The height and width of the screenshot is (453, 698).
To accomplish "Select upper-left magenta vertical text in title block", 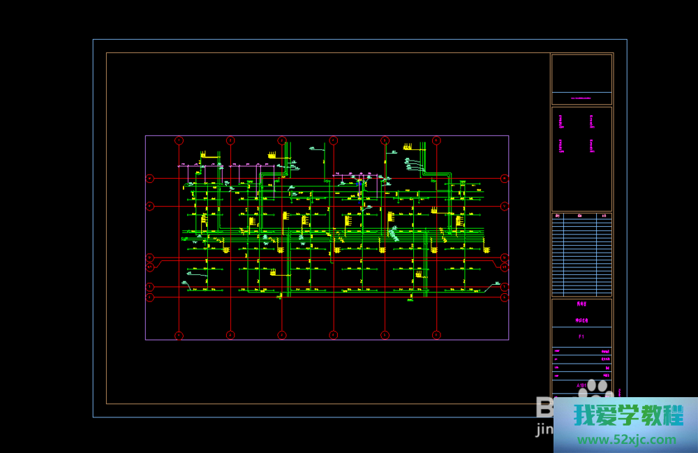I will pyautogui.click(x=561, y=121).
